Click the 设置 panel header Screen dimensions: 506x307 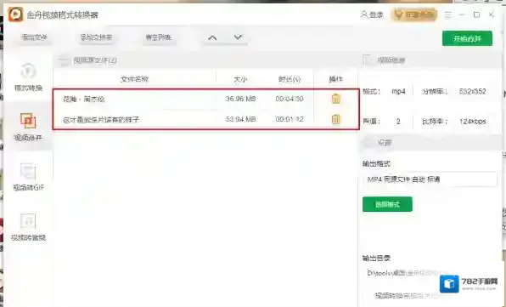(385, 143)
